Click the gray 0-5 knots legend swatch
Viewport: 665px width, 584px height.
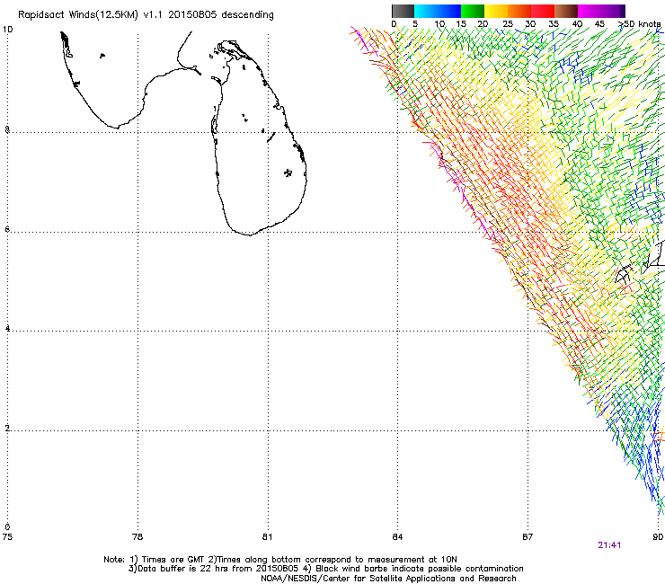point(403,11)
